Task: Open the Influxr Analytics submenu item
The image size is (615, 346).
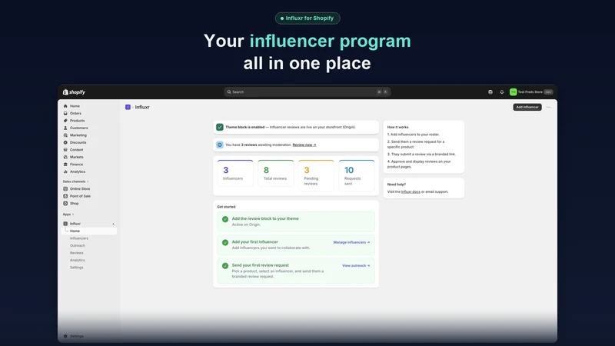Action: pos(78,260)
